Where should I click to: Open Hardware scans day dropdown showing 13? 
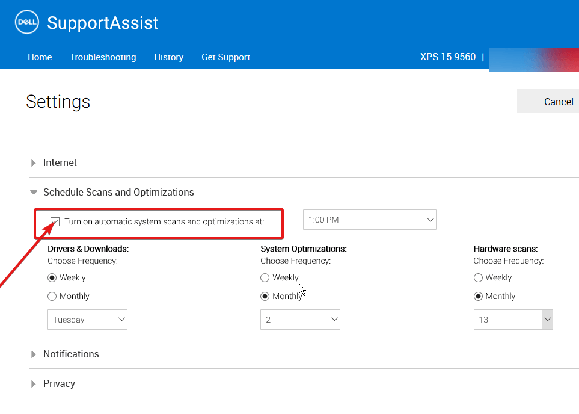coord(513,320)
